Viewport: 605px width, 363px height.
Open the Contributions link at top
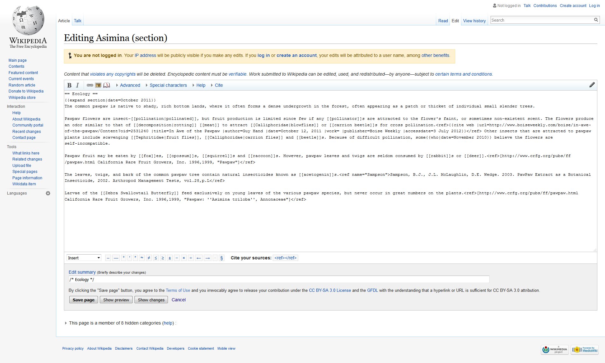[x=545, y=6]
